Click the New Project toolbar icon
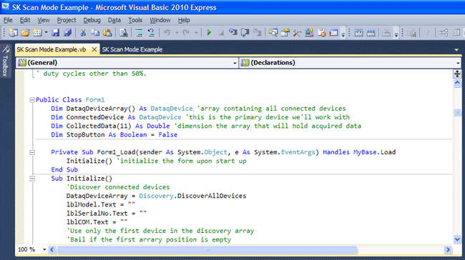The width and height of the screenshot is (465, 260). click(x=13, y=33)
